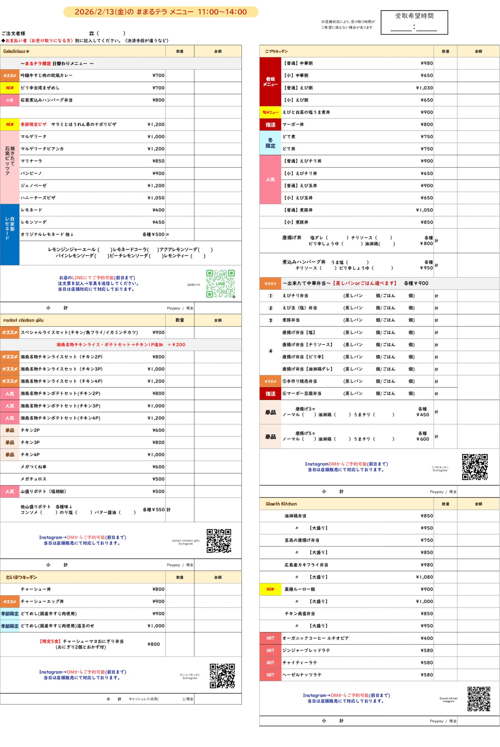Screen dimensions: 500x747
Task: Select the オススメ badge beside チャーシューエッグ丼
Action: click(x=10, y=601)
